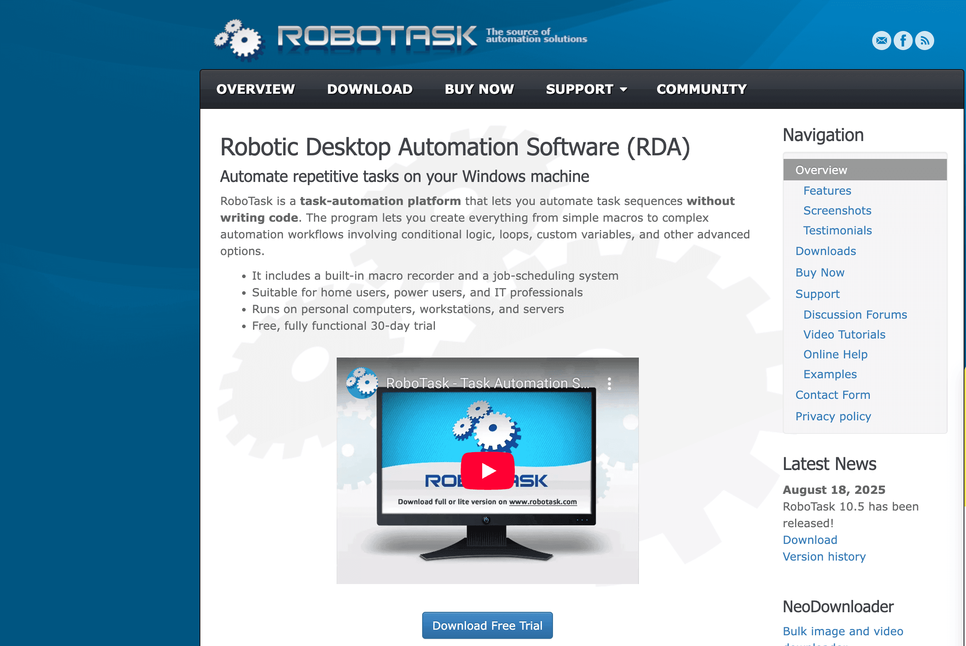Viewport: 966px width, 646px height.
Task: Open the Download menu item
Action: click(370, 89)
